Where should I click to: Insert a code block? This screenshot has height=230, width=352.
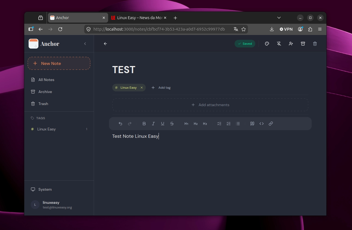click(262, 124)
